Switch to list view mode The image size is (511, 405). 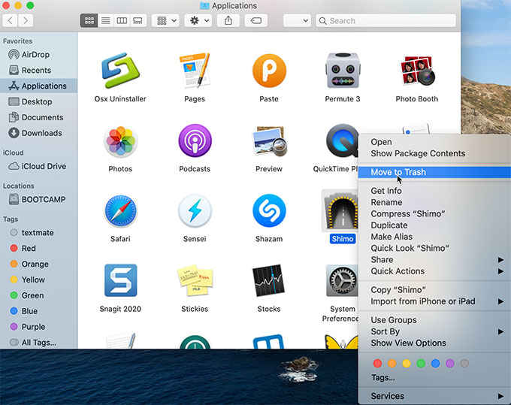(105, 21)
